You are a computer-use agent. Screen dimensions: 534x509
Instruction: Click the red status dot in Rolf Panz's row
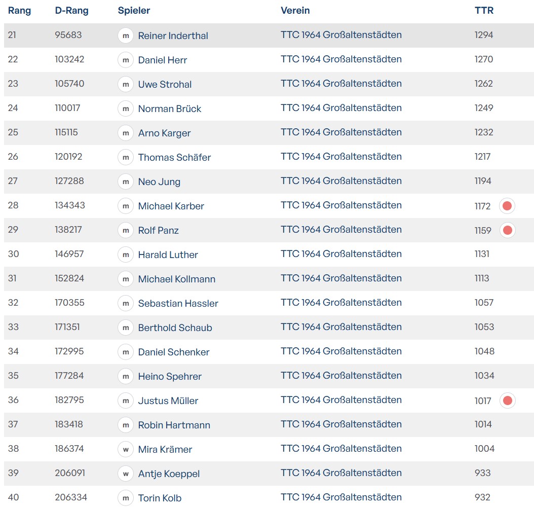pos(507,230)
